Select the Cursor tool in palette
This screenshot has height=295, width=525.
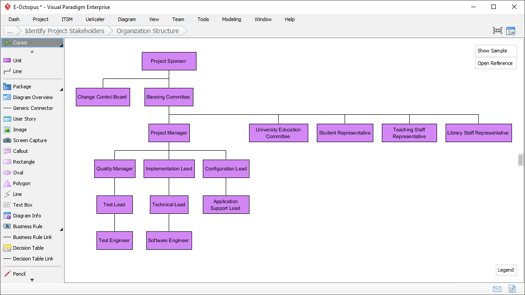click(x=32, y=43)
